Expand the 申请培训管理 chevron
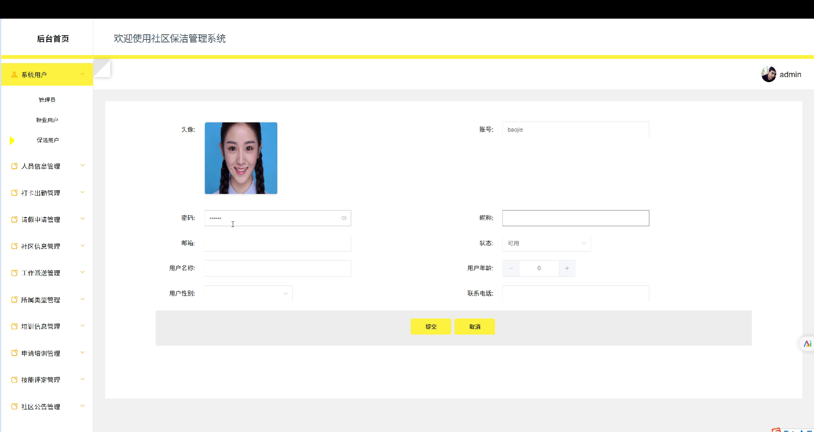Screen dimensions: 814x432 coord(83,352)
